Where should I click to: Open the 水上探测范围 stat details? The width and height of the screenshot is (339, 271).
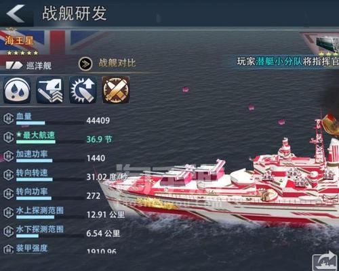coord(40,211)
